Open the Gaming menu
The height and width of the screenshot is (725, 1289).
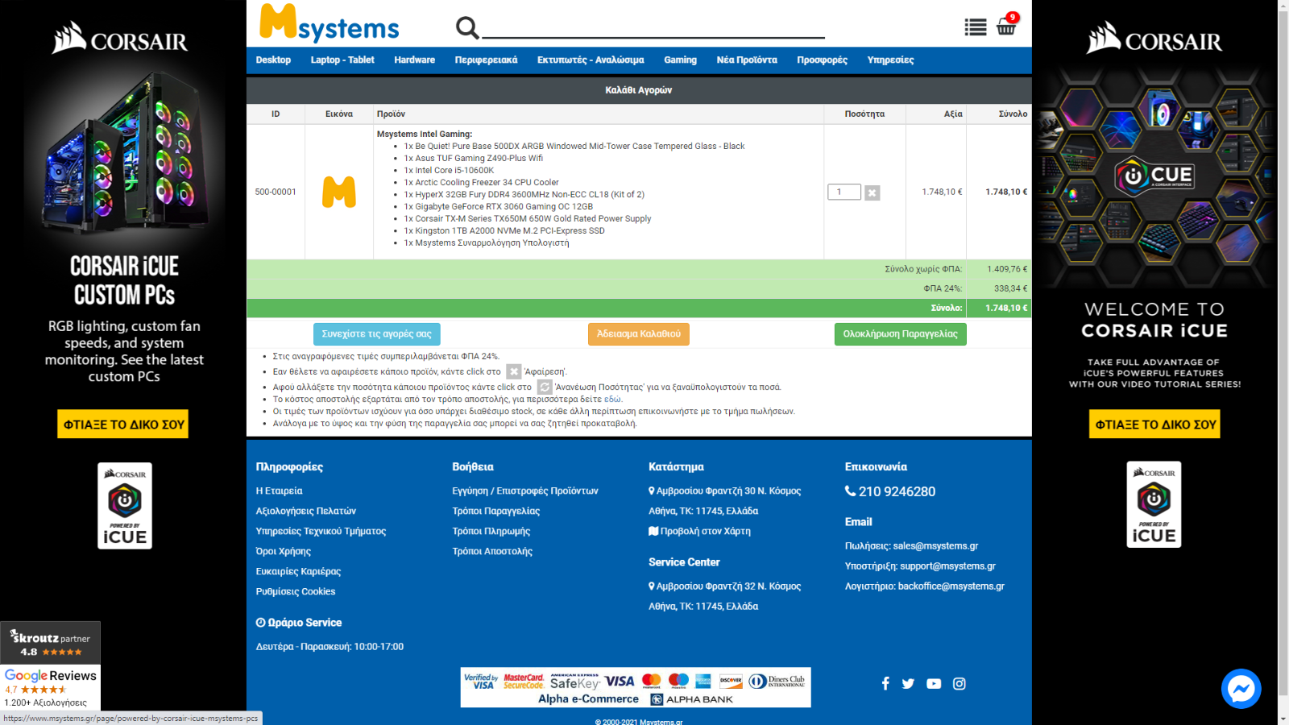[x=680, y=60]
